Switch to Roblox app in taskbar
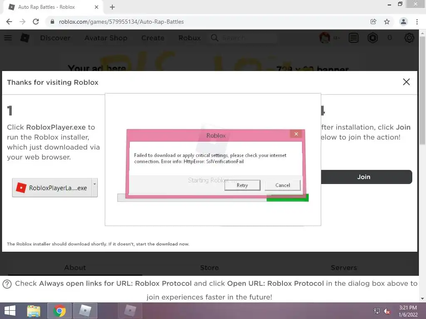The height and width of the screenshot is (319, 426). pos(85,311)
